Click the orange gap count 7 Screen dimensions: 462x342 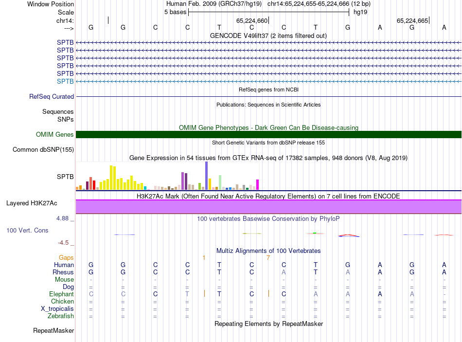[x=268, y=258]
